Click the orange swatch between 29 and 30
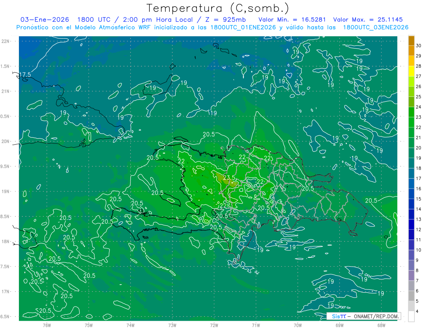Screen dimensions: 428x330 click(411, 51)
